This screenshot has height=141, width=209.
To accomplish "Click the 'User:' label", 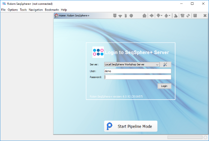I will 93,71.
